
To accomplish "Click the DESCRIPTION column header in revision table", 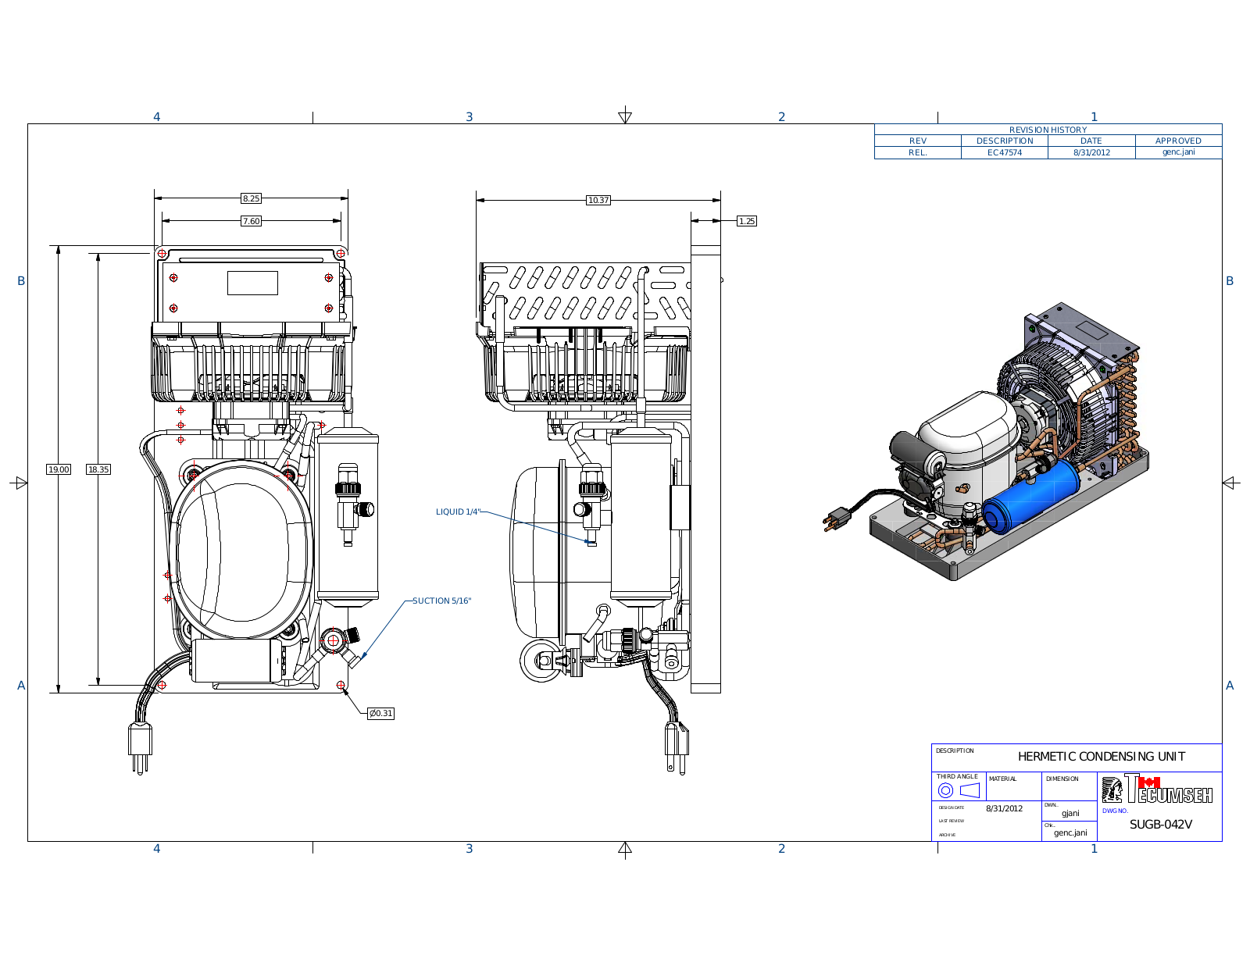I will 1005,141.
